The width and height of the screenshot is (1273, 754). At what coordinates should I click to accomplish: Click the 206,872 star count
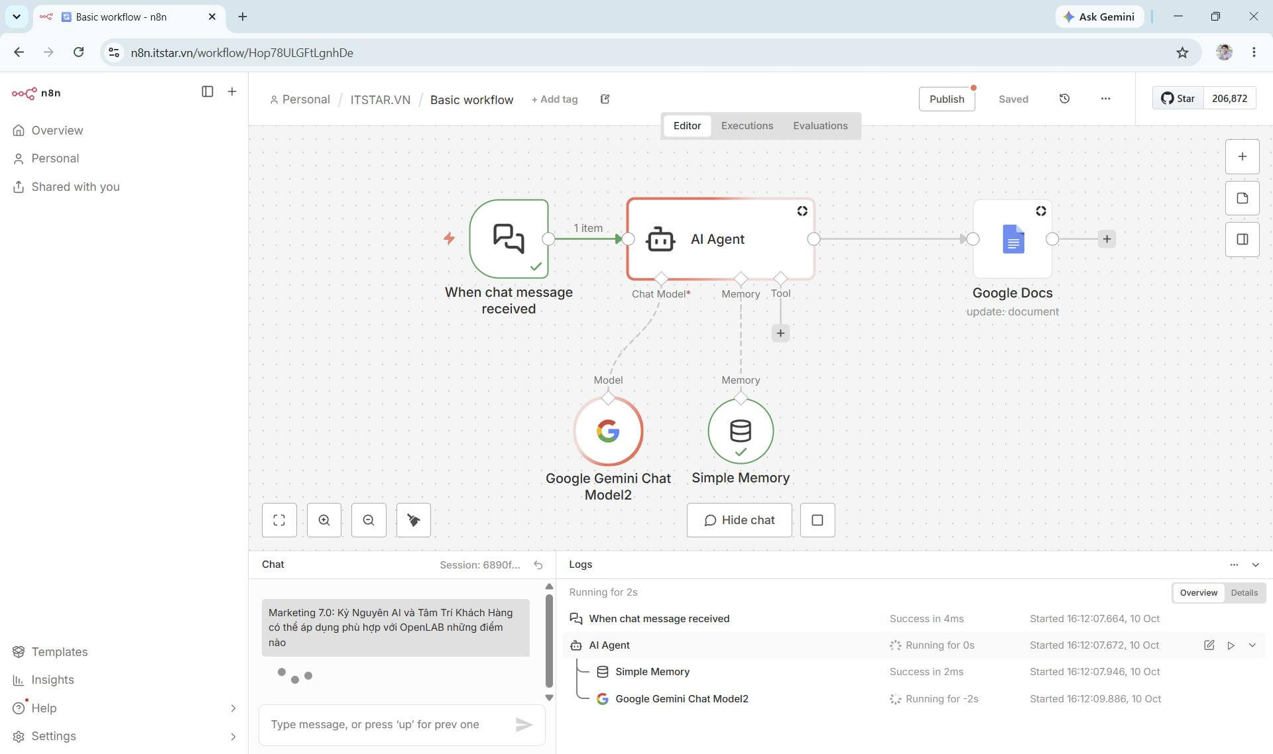tap(1229, 99)
